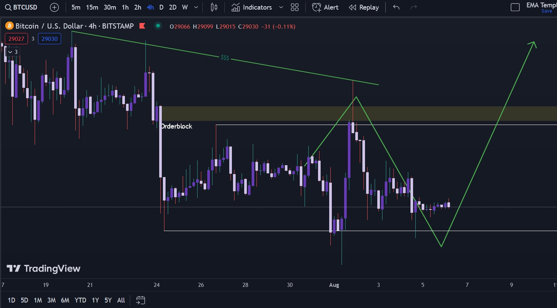
Task: Select the Orderblock text label on chart
Action: 176,126
